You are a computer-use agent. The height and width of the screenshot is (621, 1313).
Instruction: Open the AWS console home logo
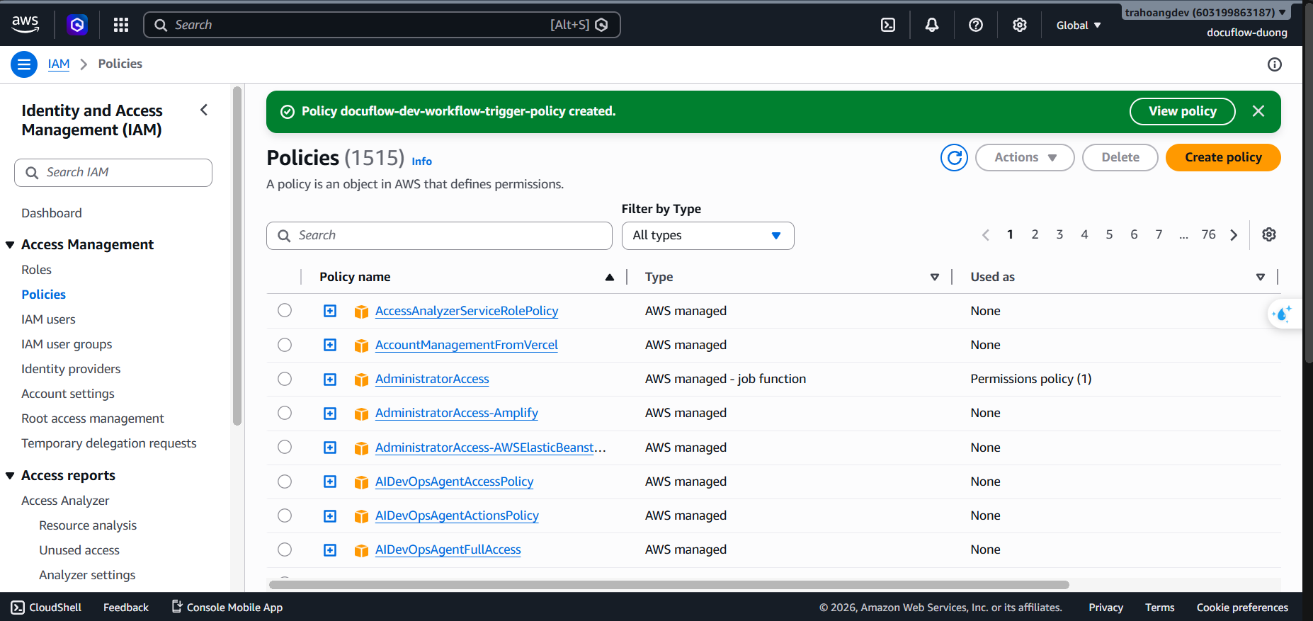coord(25,24)
